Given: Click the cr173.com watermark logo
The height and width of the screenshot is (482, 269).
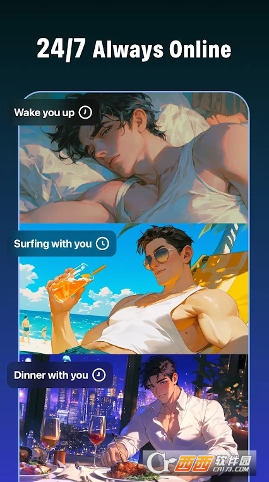Looking at the screenshot, I should [200, 463].
